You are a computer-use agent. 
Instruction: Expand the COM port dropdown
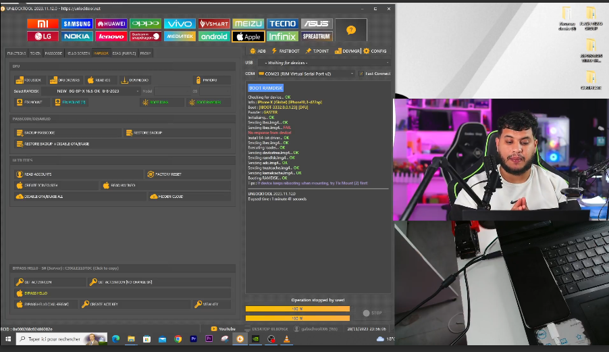(x=306, y=74)
